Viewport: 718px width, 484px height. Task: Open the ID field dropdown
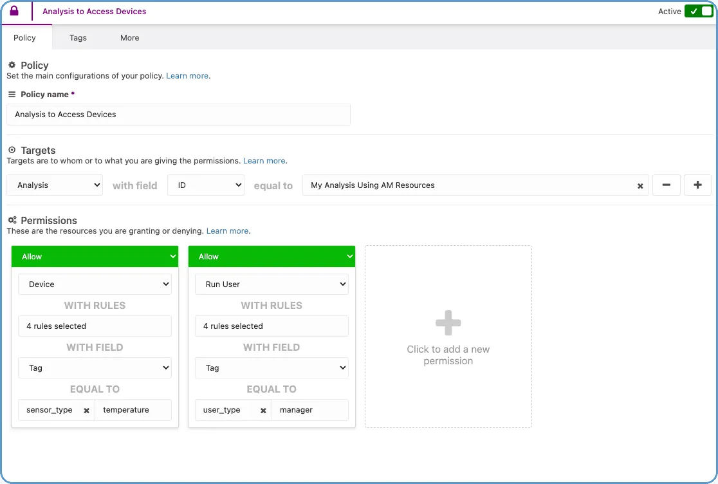pos(206,185)
